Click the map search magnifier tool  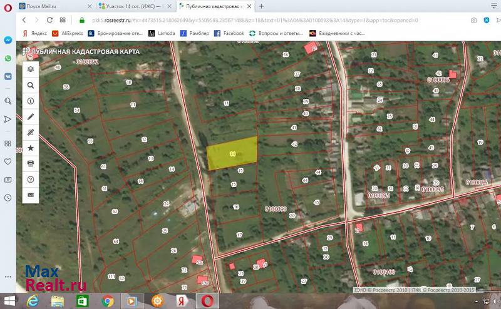30,85
